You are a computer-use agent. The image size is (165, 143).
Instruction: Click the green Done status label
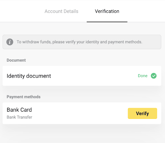click(x=143, y=76)
